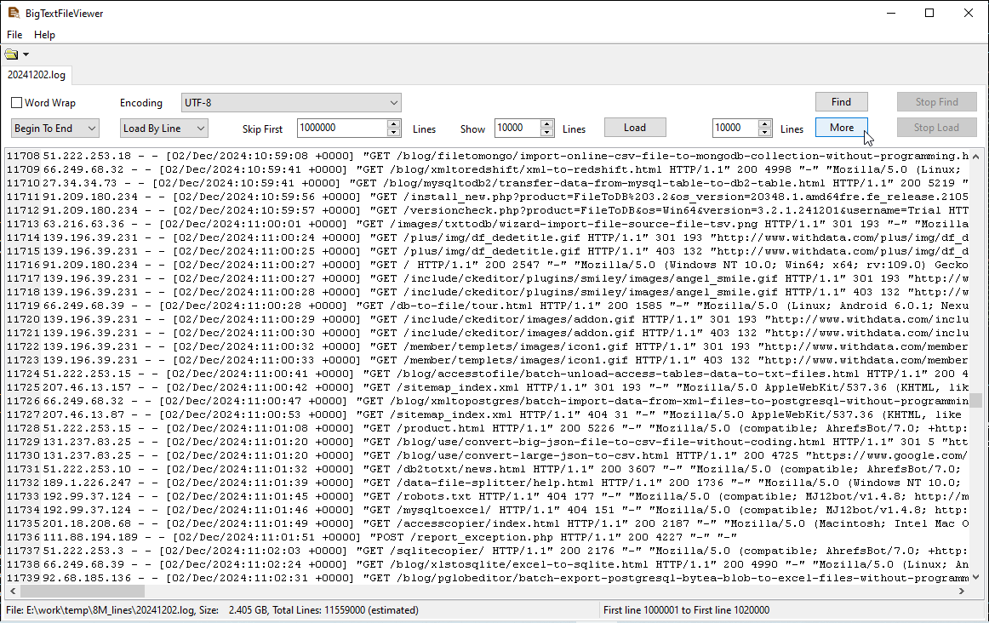Open the Begin To End dropdown
989x623 pixels.
(x=55, y=129)
